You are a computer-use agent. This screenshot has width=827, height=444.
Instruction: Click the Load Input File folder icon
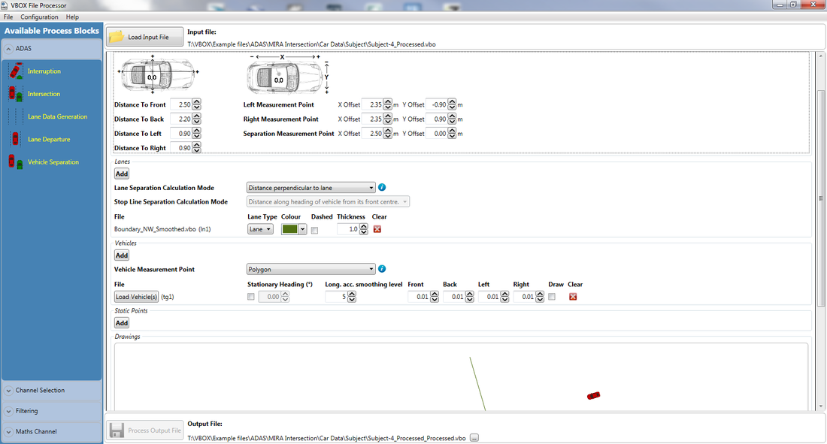117,37
